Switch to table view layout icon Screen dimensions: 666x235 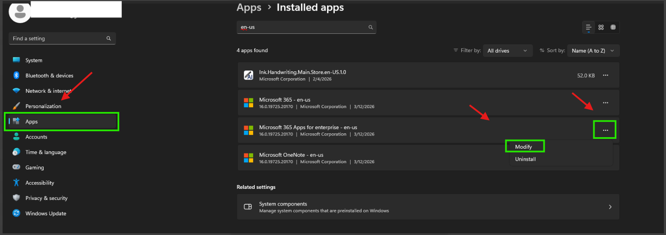[613, 27]
